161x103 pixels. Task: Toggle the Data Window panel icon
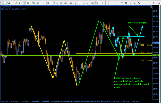pyautogui.click(x=21, y=3)
